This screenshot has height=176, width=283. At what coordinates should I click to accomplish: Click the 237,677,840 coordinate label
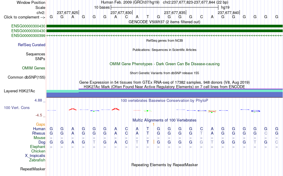[x=228, y=13]
